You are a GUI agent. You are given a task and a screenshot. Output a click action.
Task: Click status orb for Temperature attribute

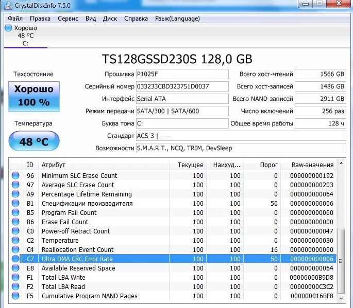pos(15,240)
